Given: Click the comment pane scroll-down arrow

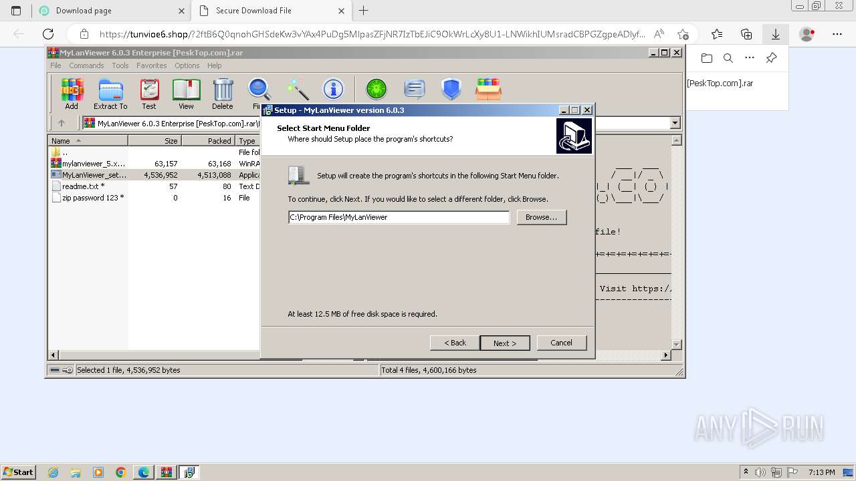Looking at the screenshot, I should (676, 345).
